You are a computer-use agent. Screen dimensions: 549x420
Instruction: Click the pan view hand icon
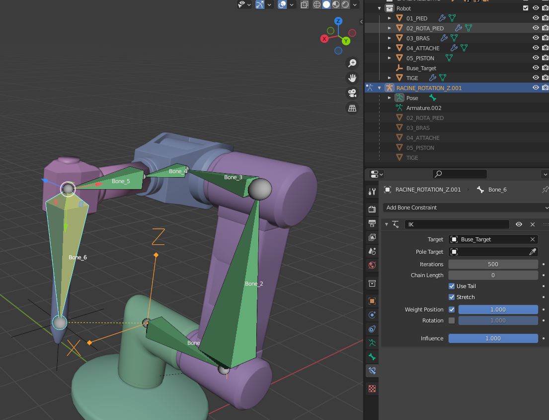pos(352,78)
